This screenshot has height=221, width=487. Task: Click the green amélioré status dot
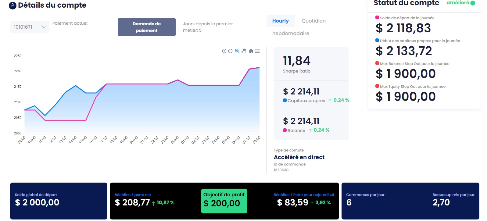(x=473, y=3)
